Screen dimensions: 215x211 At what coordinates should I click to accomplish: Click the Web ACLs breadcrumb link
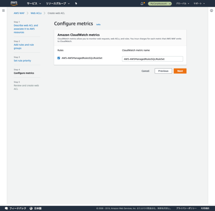(x=36, y=13)
